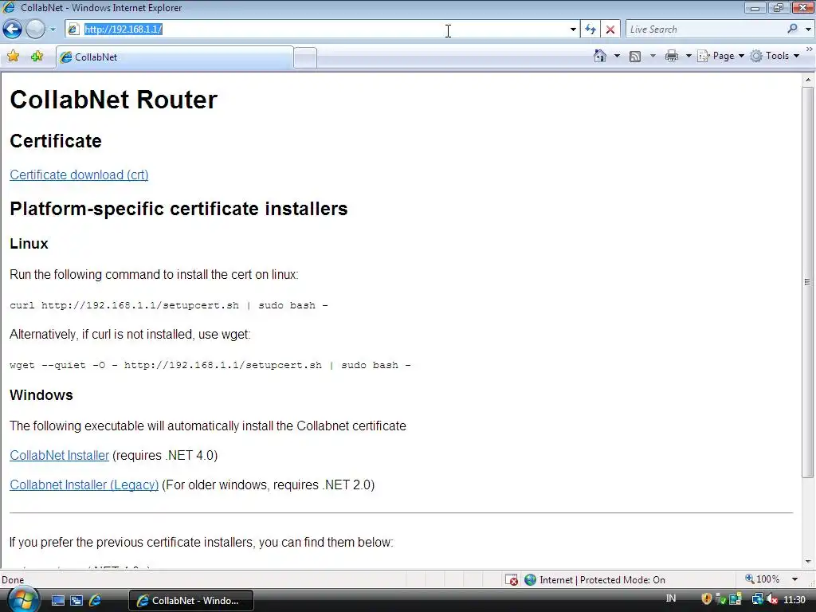The height and width of the screenshot is (612, 816).
Task: Click Show Desktop quick launch icon
Action: tap(57, 601)
